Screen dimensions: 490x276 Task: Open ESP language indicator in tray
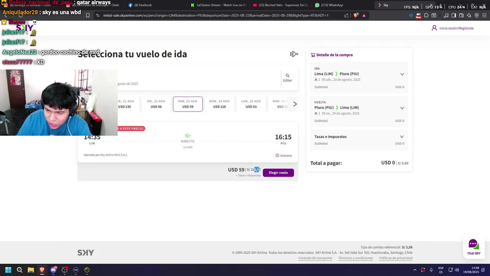coord(441,270)
